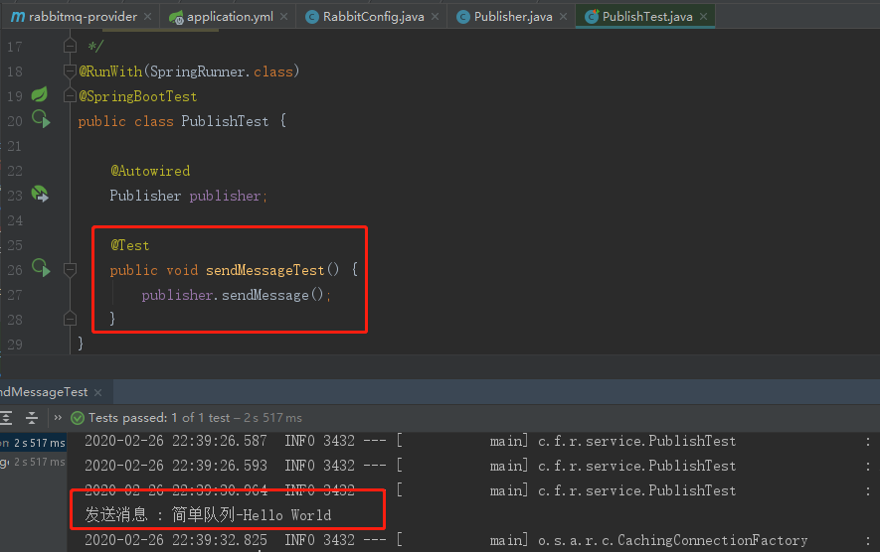Show more test toolbar actions via double chevron

tap(58, 418)
